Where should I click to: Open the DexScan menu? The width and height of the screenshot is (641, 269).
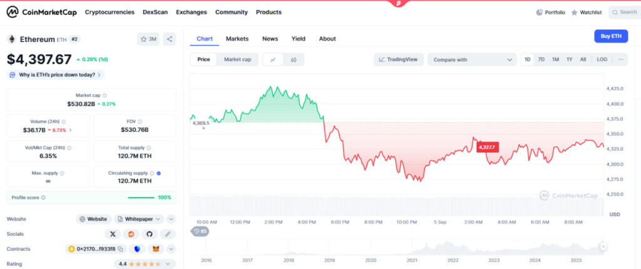tap(155, 13)
